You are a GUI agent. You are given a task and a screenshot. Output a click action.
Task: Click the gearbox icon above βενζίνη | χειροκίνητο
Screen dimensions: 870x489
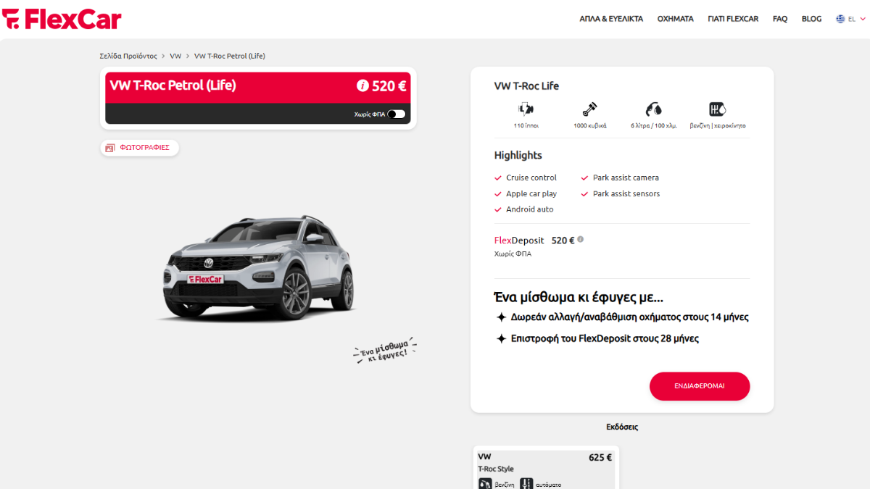pyautogui.click(x=717, y=109)
